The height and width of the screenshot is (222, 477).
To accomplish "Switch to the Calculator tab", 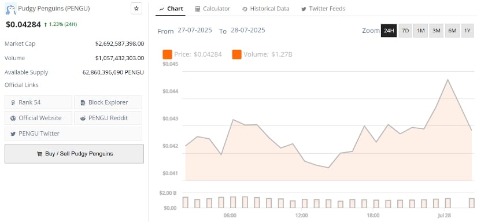I will pyautogui.click(x=213, y=9).
